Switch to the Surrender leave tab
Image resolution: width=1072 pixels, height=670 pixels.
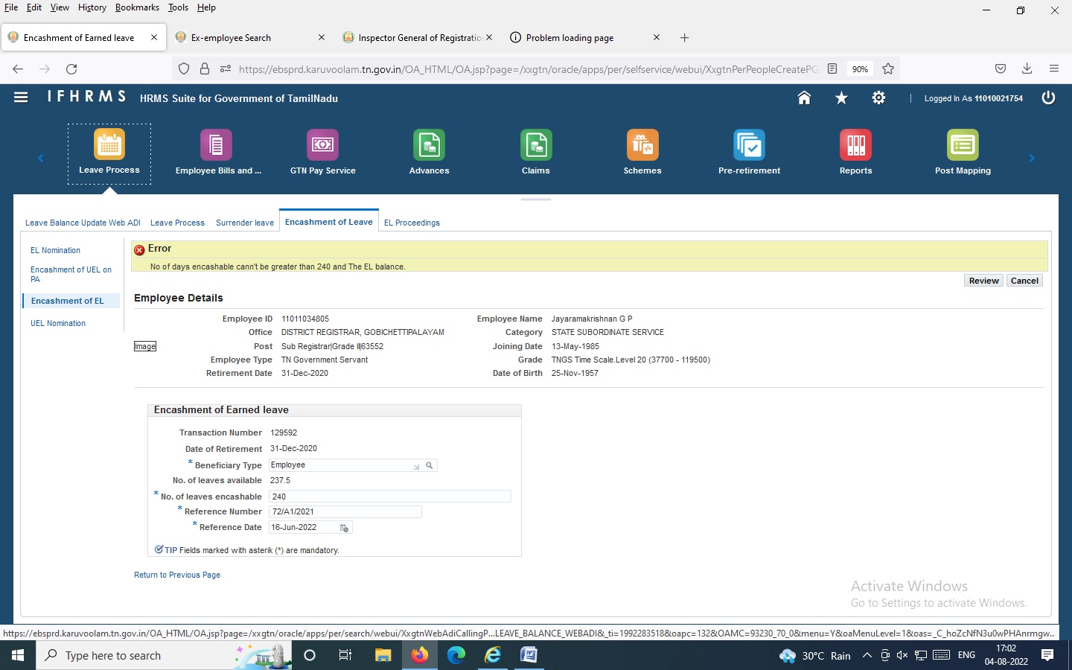click(x=244, y=223)
